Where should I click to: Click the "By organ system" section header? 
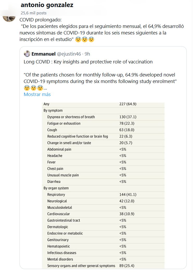pyautogui.click(x=56, y=188)
